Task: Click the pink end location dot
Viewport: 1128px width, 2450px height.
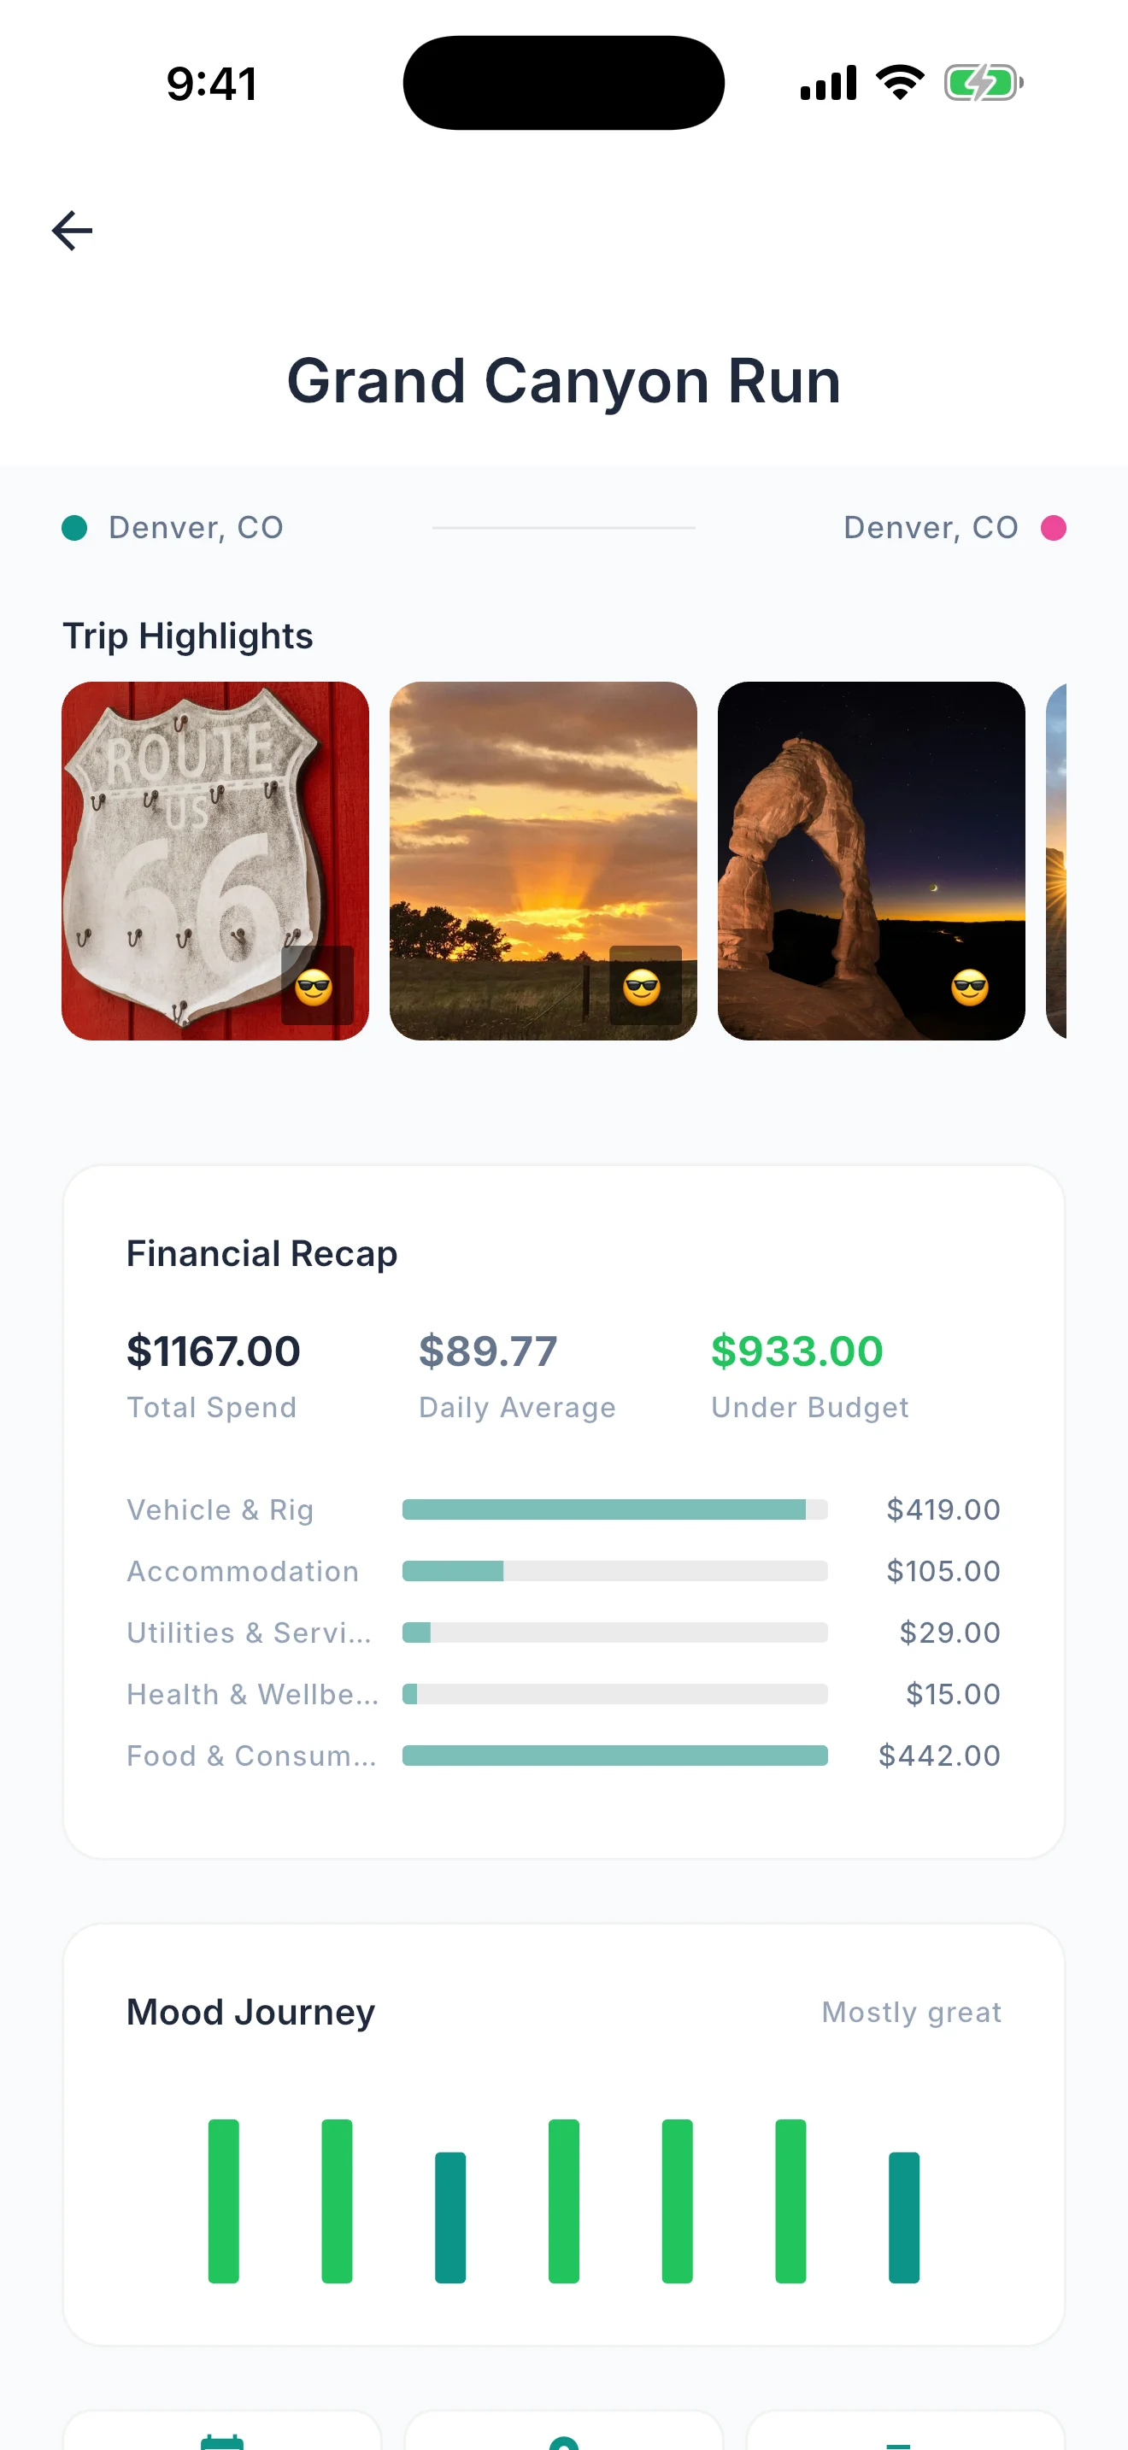Action: [1053, 528]
